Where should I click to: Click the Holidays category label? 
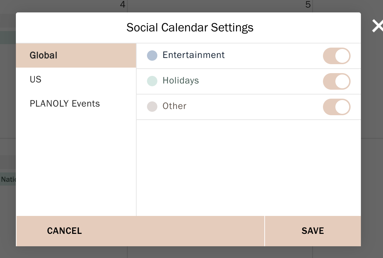[181, 80]
